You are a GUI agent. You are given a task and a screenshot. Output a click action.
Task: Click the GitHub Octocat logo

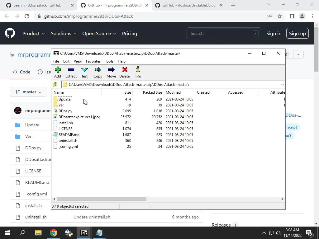click(x=10, y=33)
